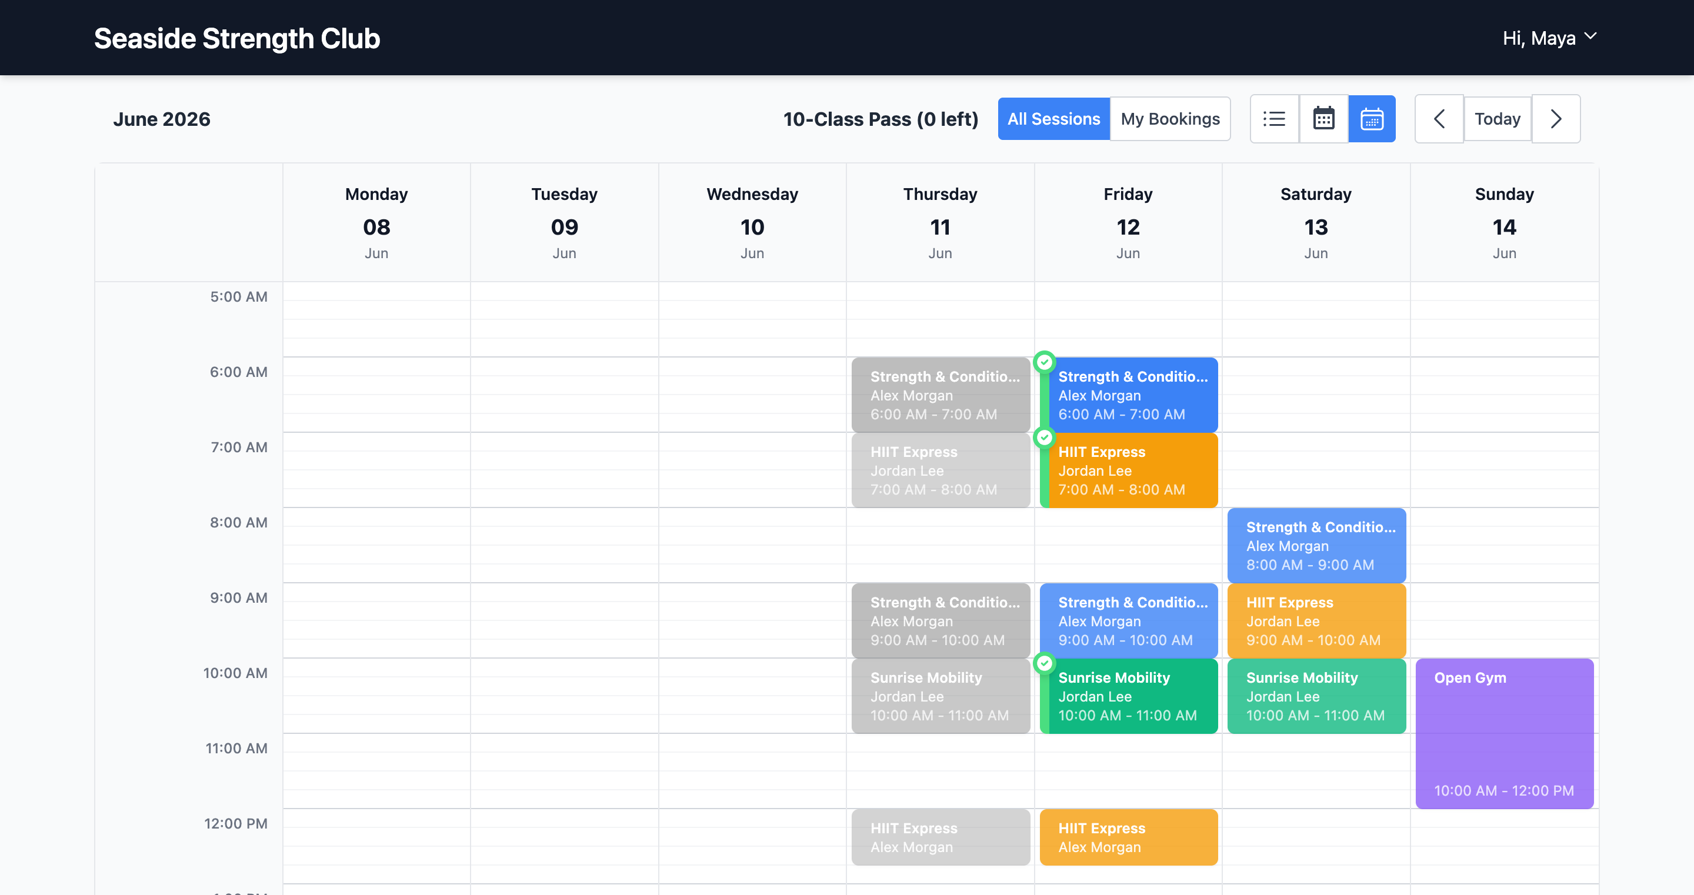Select Tuesday 09 Jun column header

565,223
